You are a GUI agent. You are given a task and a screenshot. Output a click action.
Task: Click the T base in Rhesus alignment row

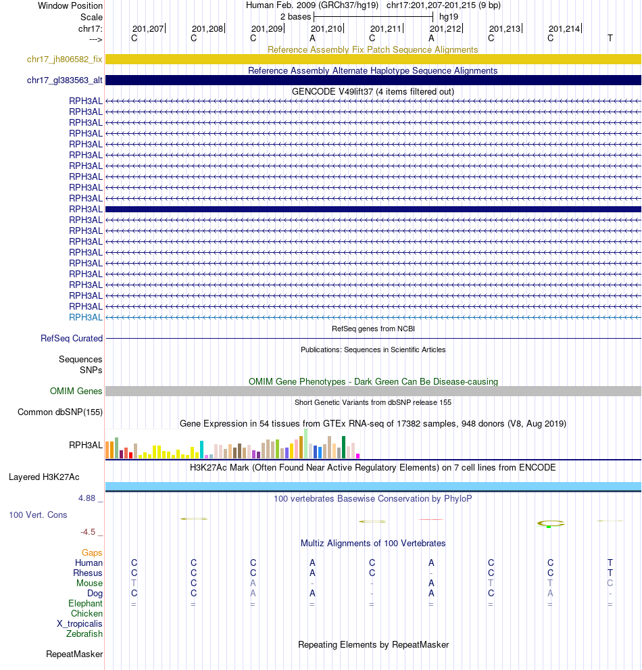(x=610, y=573)
